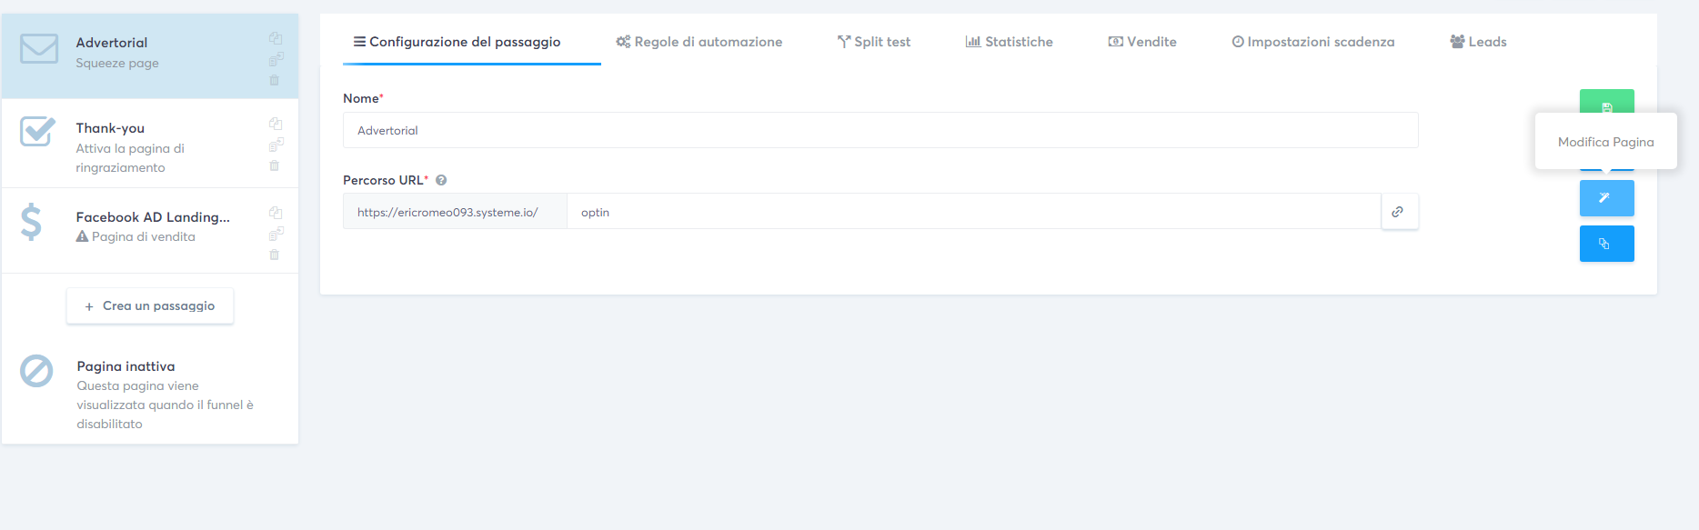The image size is (1699, 530).
Task: Click the duplicate-to-funnel icon on Advertorial step
Action: click(x=276, y=59)
